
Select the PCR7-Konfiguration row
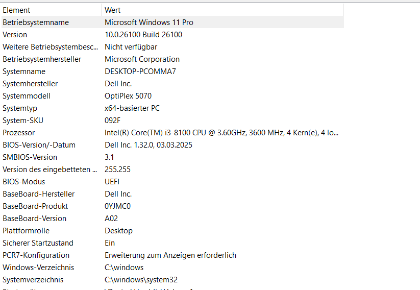[36, 255]
